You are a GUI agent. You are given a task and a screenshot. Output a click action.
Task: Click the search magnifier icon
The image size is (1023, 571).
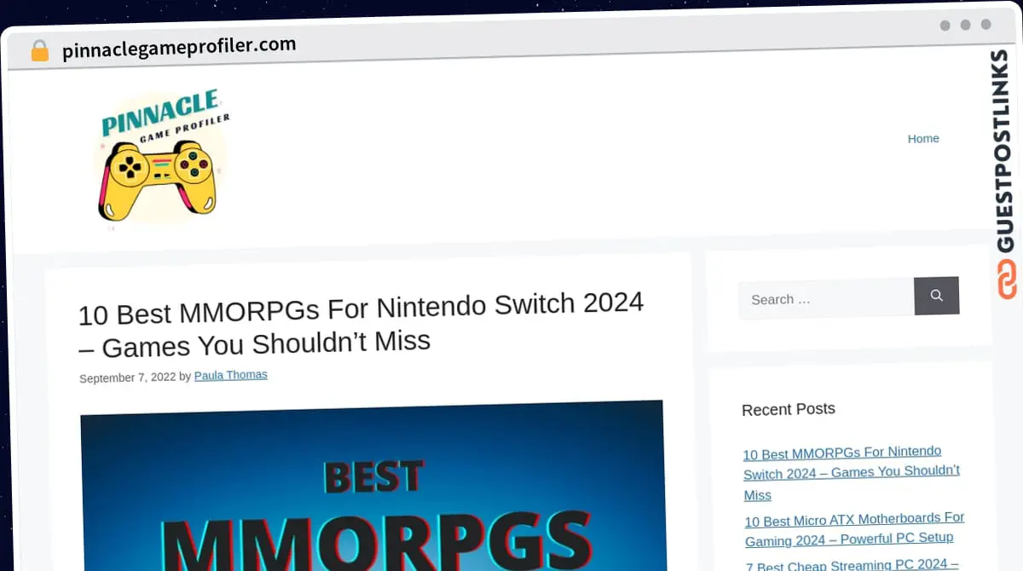(x=936, y=296)
